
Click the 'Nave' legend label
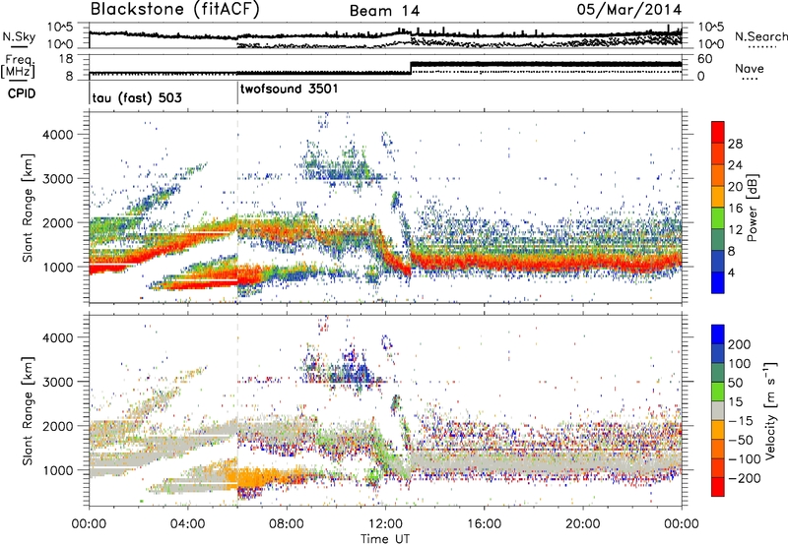[x=750, y=68]
